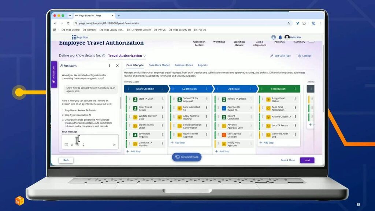The height and width of the screenshot is (211, 375).
Task: Click the notification bell icon
Action: 280,37
